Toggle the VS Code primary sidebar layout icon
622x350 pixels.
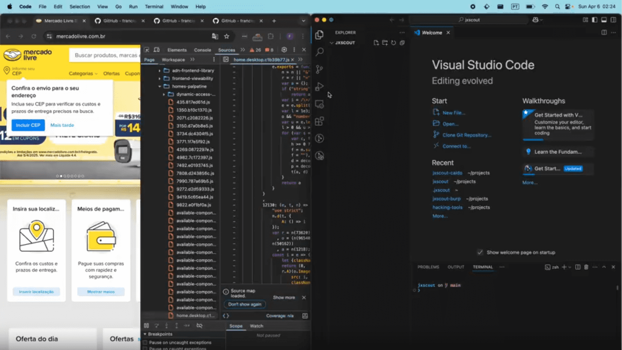click(595, 20)
